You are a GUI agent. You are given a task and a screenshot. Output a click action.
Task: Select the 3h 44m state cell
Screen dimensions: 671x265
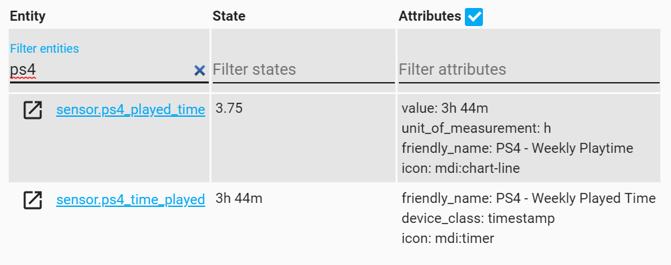239,198
